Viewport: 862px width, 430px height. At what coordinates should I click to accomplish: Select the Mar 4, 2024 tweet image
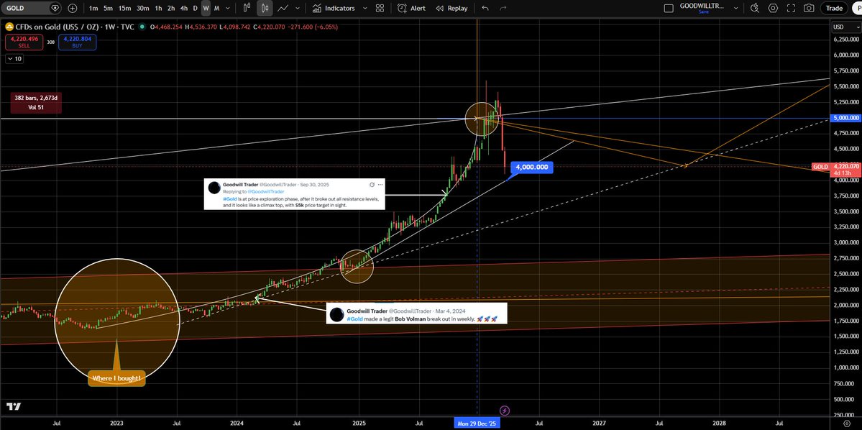pos(416,314)
